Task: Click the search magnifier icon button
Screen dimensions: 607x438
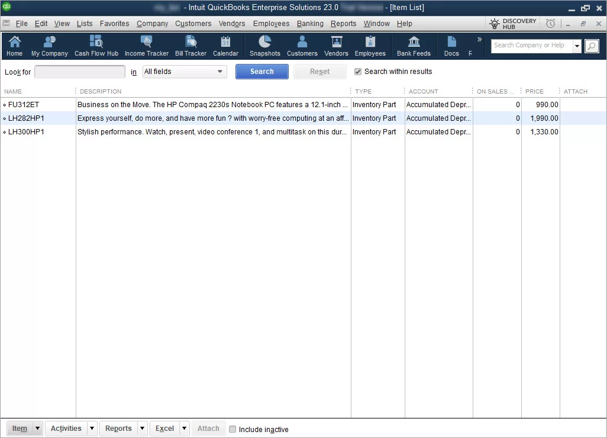Action: click(592, 46)
